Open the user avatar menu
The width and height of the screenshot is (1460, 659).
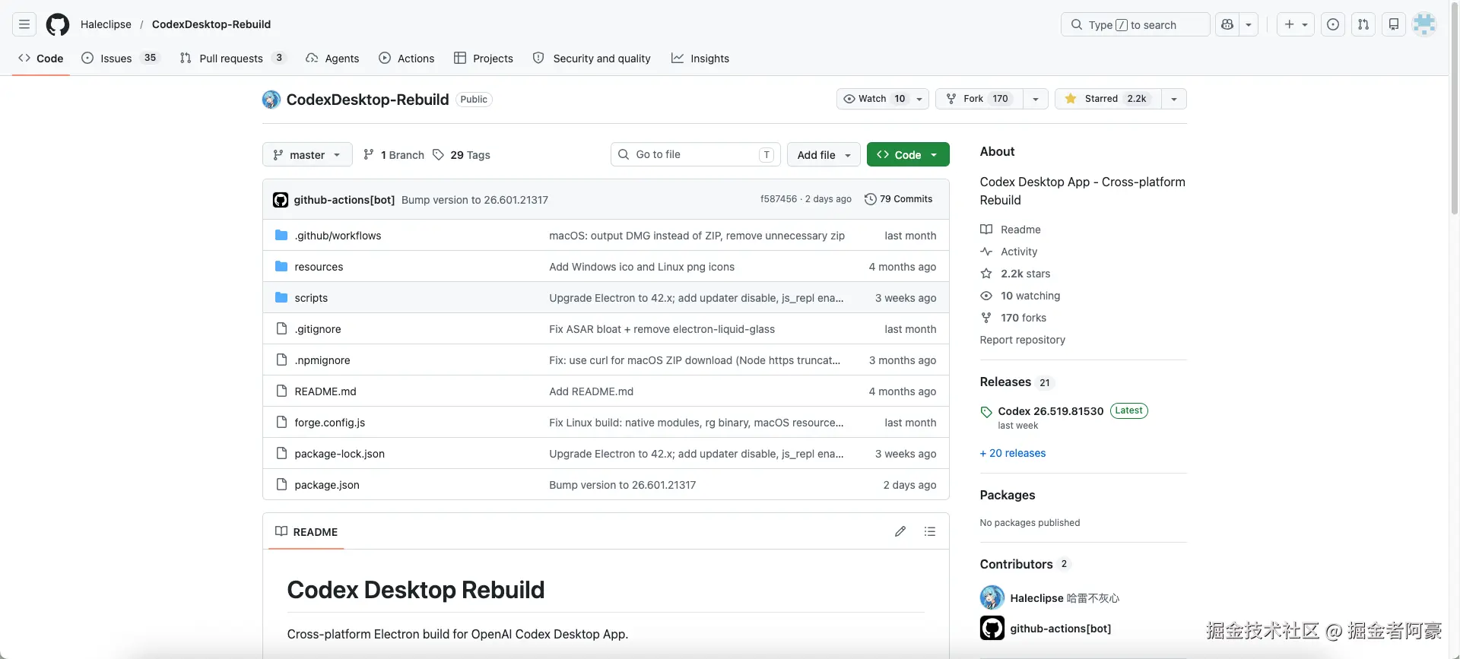(x=1424, y=24)
